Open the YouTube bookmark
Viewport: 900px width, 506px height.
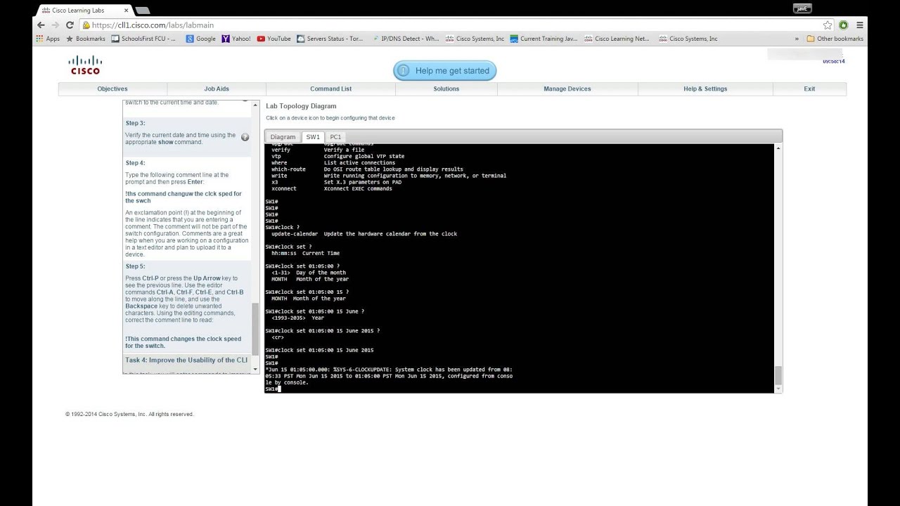click(274, 39)
